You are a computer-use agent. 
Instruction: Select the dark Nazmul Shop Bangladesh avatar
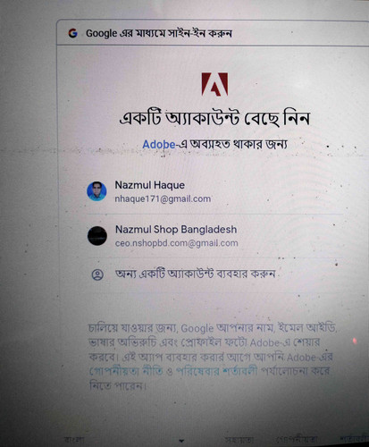[97, 236]
